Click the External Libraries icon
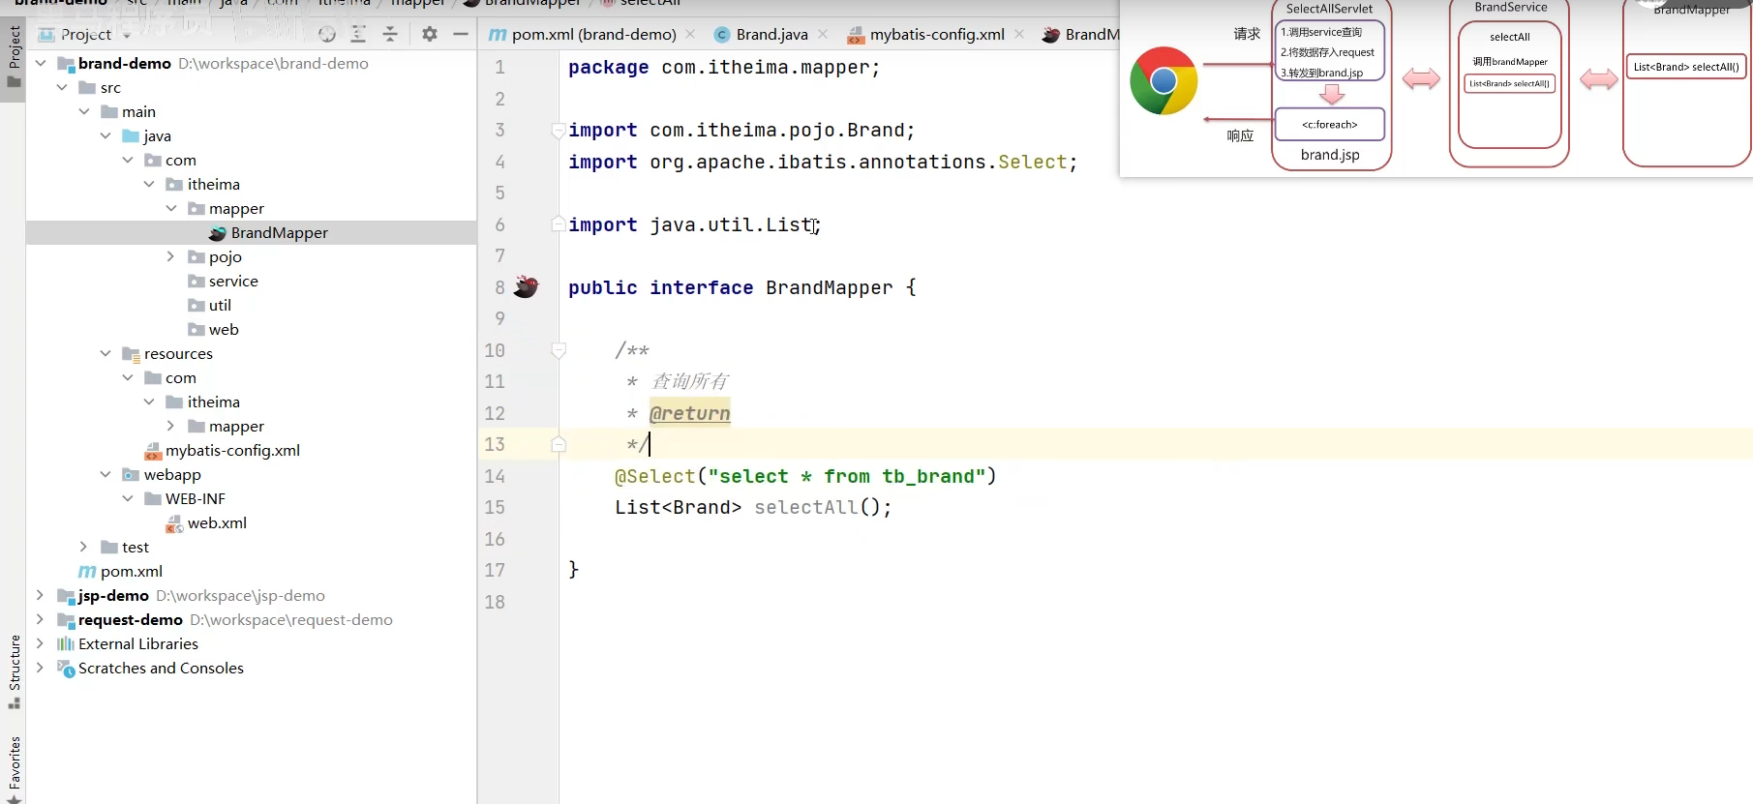1753x804 pixels. (x=65, y=643)
